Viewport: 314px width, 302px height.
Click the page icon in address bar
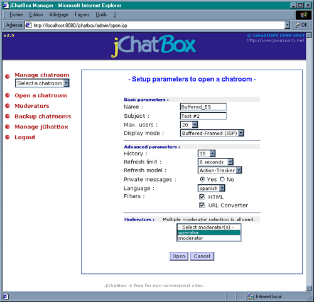click(28, 25)
